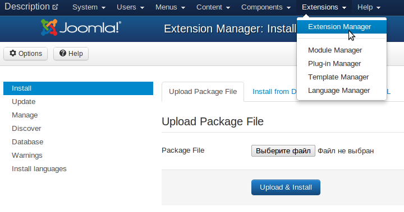Viewport: 404px width, 212px height.
Task: Click the Upload Package File heading
Action: point(213,121)
